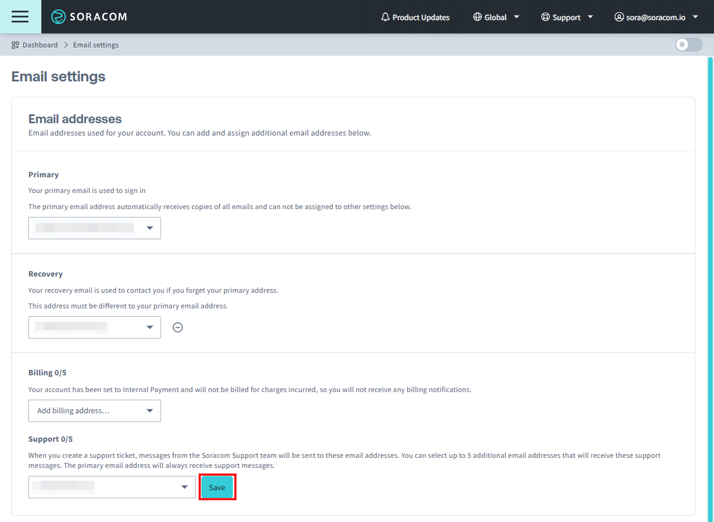Open the hamburger navigation menu
This screenshot has width=714, height=522.
[x=20, y=17]
